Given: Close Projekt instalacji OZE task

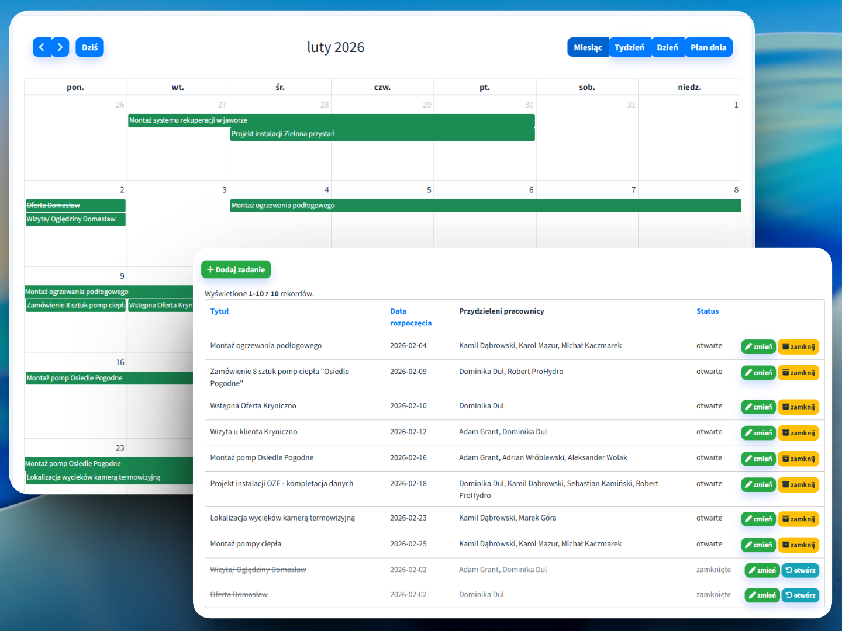Looking at the screenshot, I should (x=798, y=484).
